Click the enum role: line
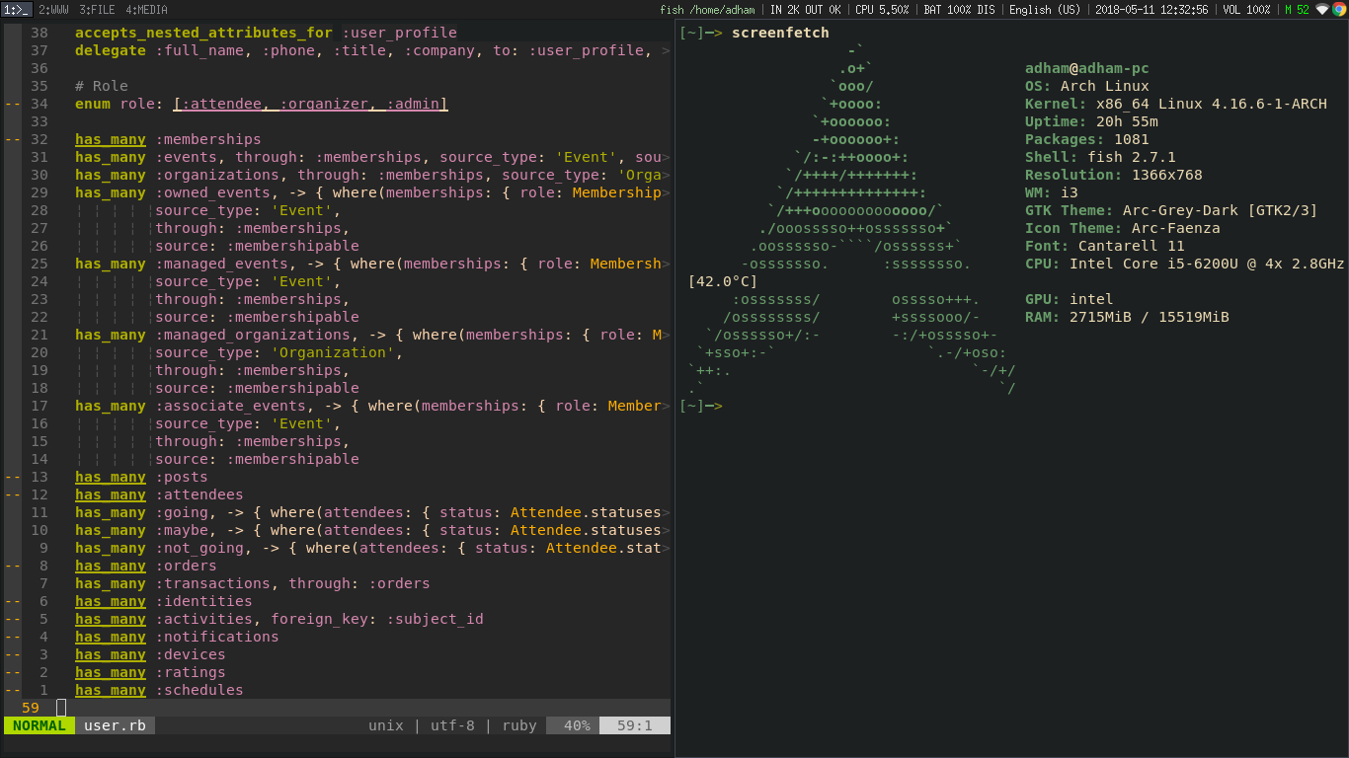The width and height of the screenshot is (1349, 758). pyautogui.click(x=262, y=104)
